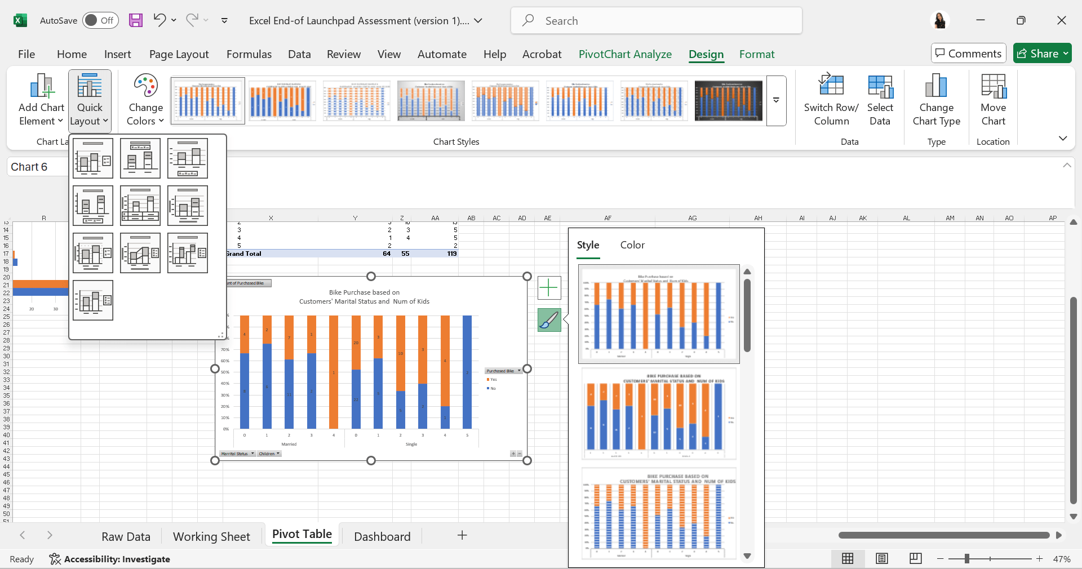Click the zoom slider handle

(x=967, y=559)
